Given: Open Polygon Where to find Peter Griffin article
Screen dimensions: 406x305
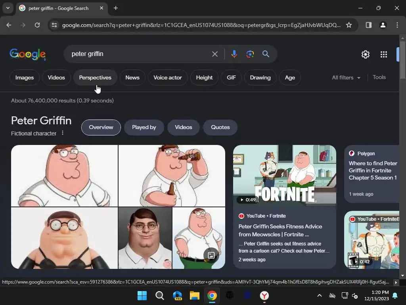Looking at the screenshot, I should [x=373, y=170].
